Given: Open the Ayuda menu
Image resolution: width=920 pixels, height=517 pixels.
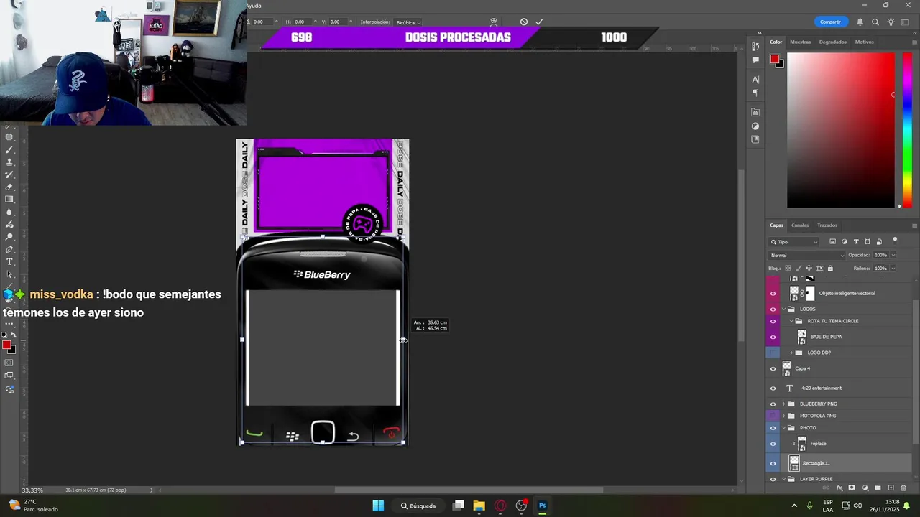Looking at the screenshot, I should [x=254, y=6].
